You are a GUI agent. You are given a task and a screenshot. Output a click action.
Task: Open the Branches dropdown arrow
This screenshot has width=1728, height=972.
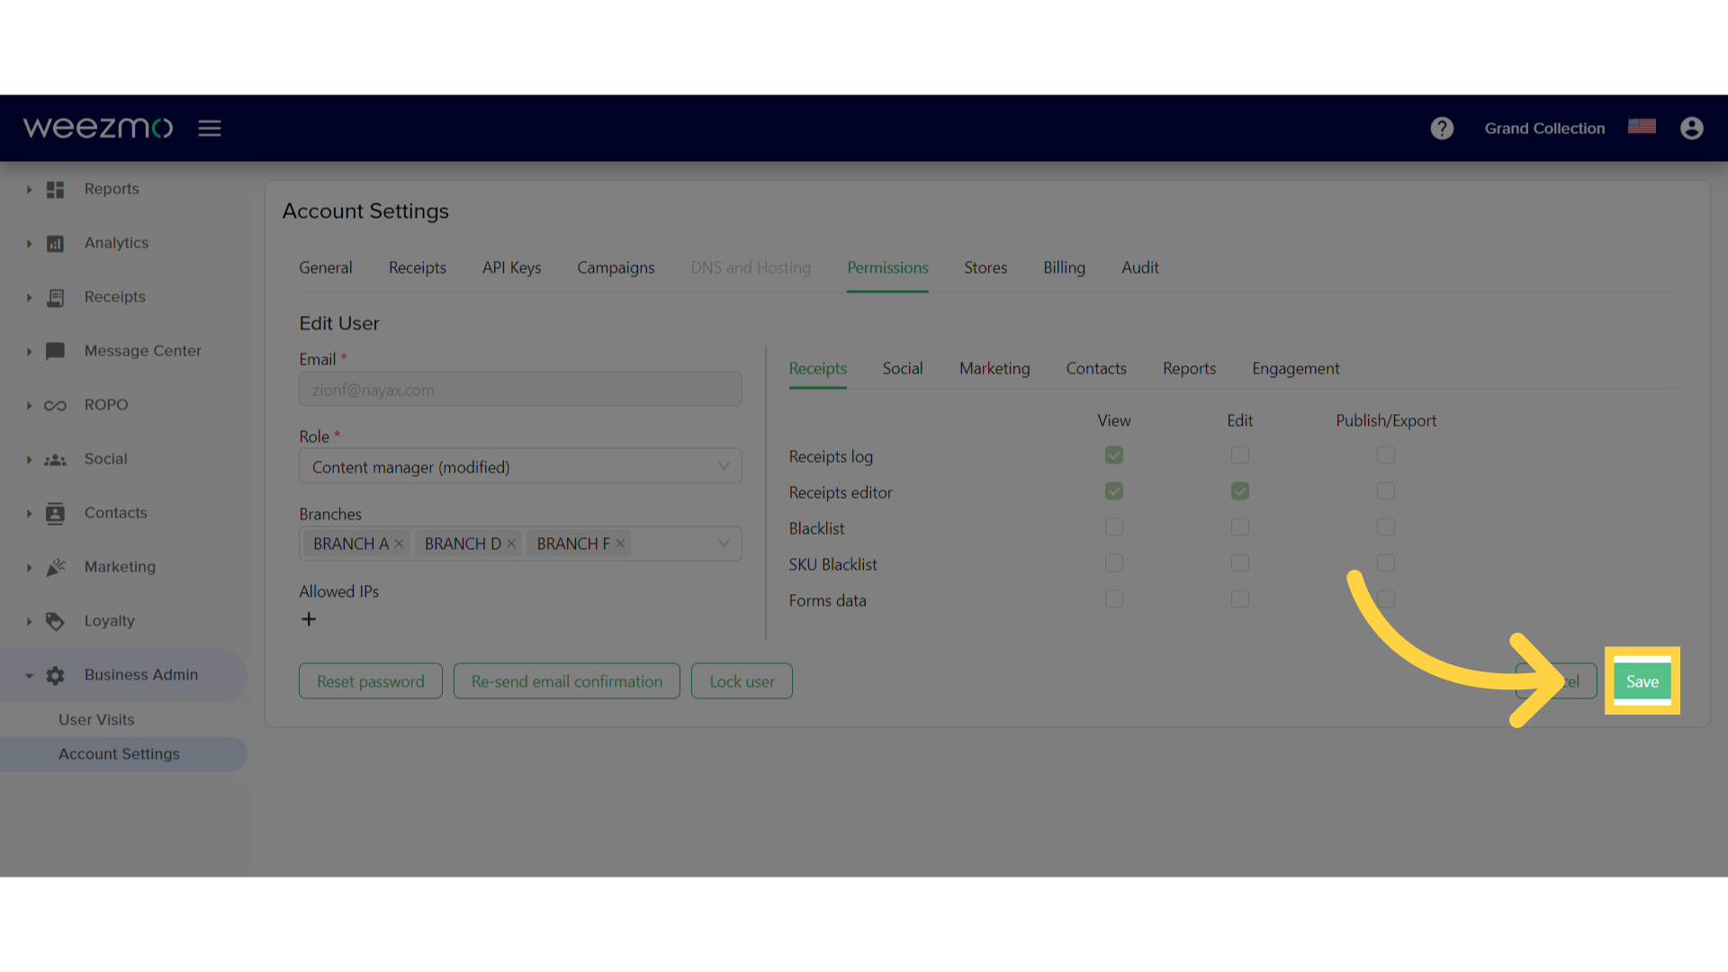tap(724, 544)
